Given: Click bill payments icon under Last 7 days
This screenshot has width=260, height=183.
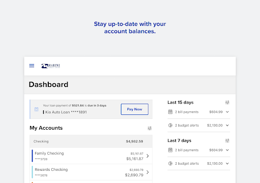Looking at the screenshot, I should [x=170, y=150].
